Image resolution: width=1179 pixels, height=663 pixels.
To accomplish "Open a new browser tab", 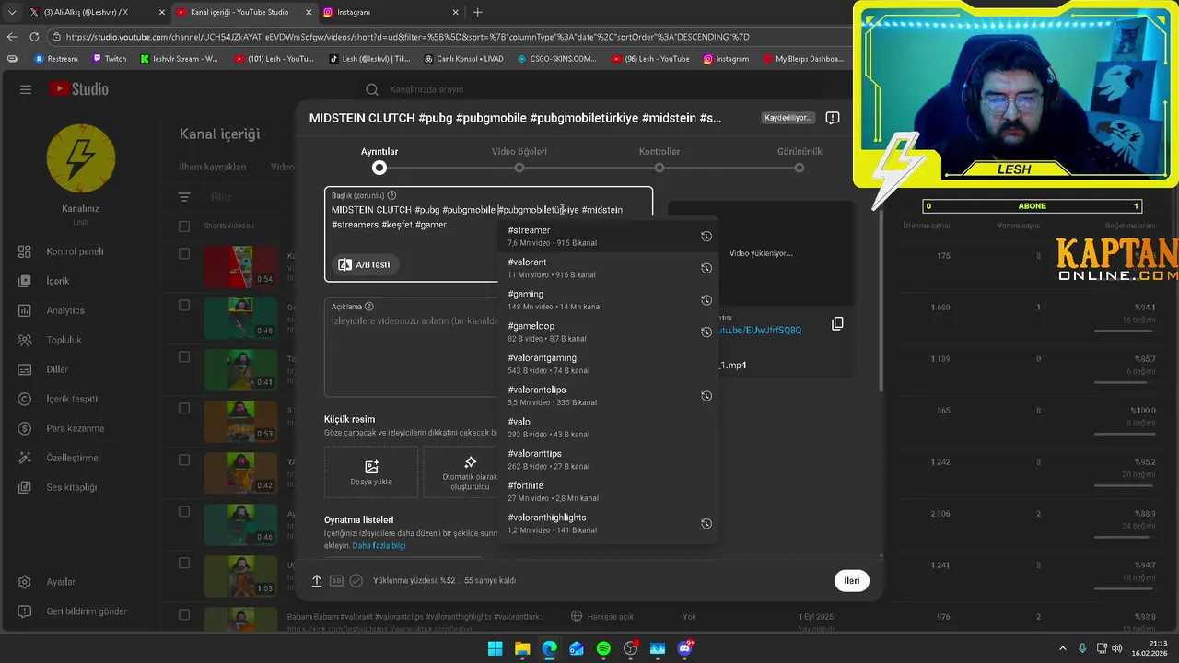I will tap(477, 12).
